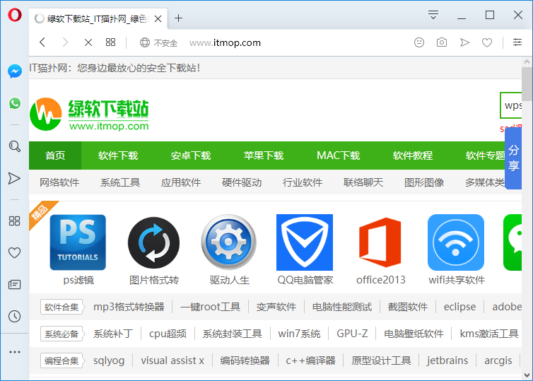Open the 一键root工具 link
Image resolution: width=533 pixels, height=381 pixels.
(211, 307)
